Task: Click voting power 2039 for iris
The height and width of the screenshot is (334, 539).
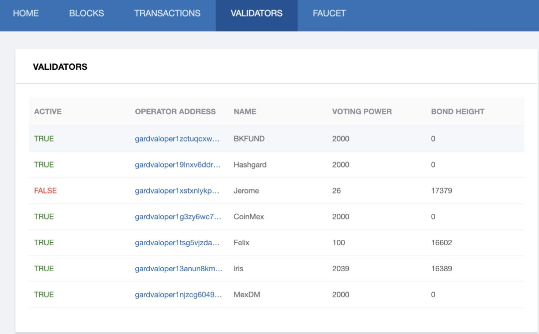Action: coord(341,269)
